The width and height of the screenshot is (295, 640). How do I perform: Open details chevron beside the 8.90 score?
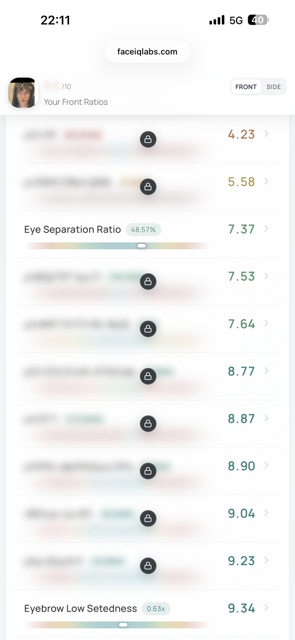pyautogui.click(x=267, y=465)
